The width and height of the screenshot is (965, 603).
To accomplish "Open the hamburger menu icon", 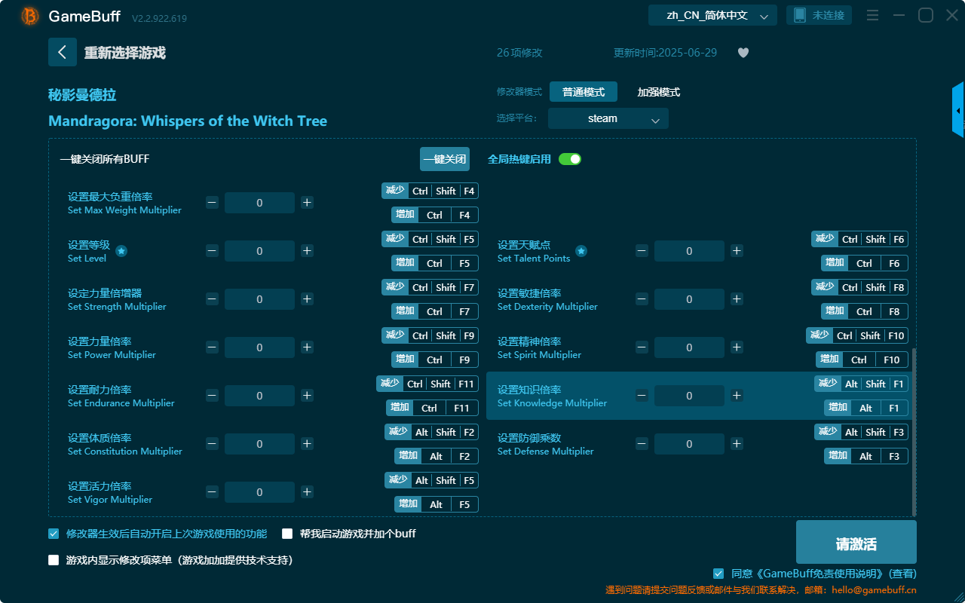I will 872,15.
